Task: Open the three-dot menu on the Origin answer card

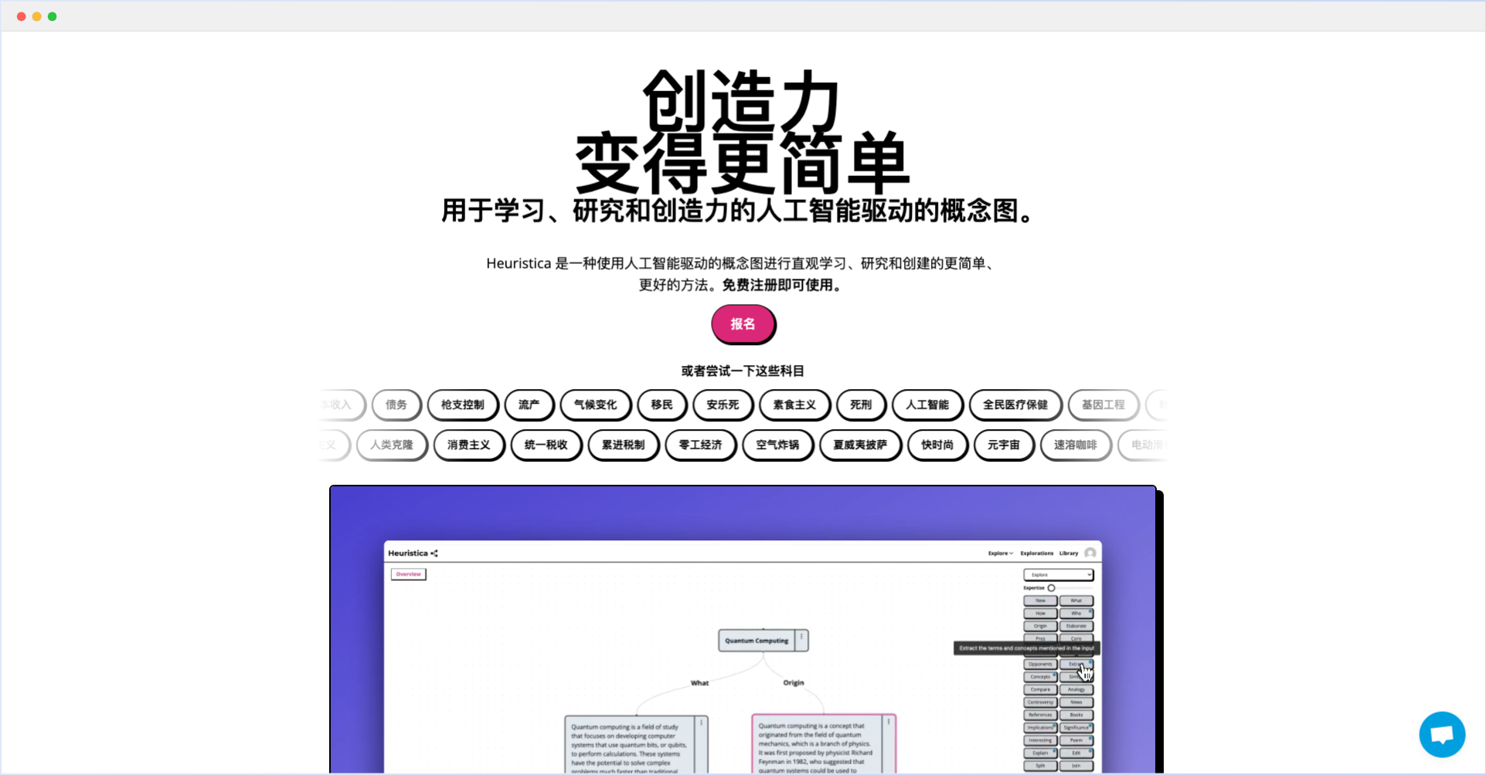Action: coord(889,722)
